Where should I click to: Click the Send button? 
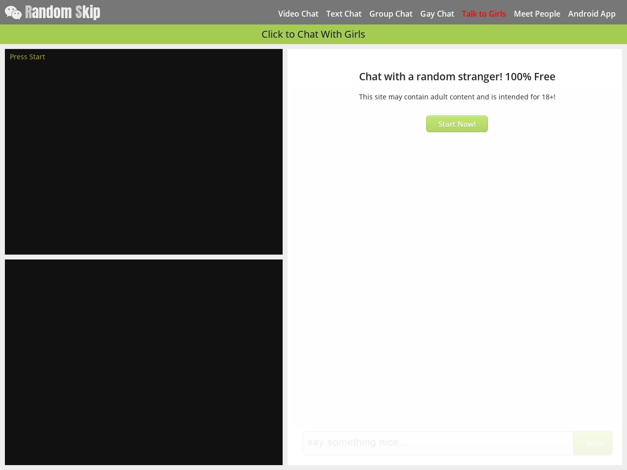(593, 443)
